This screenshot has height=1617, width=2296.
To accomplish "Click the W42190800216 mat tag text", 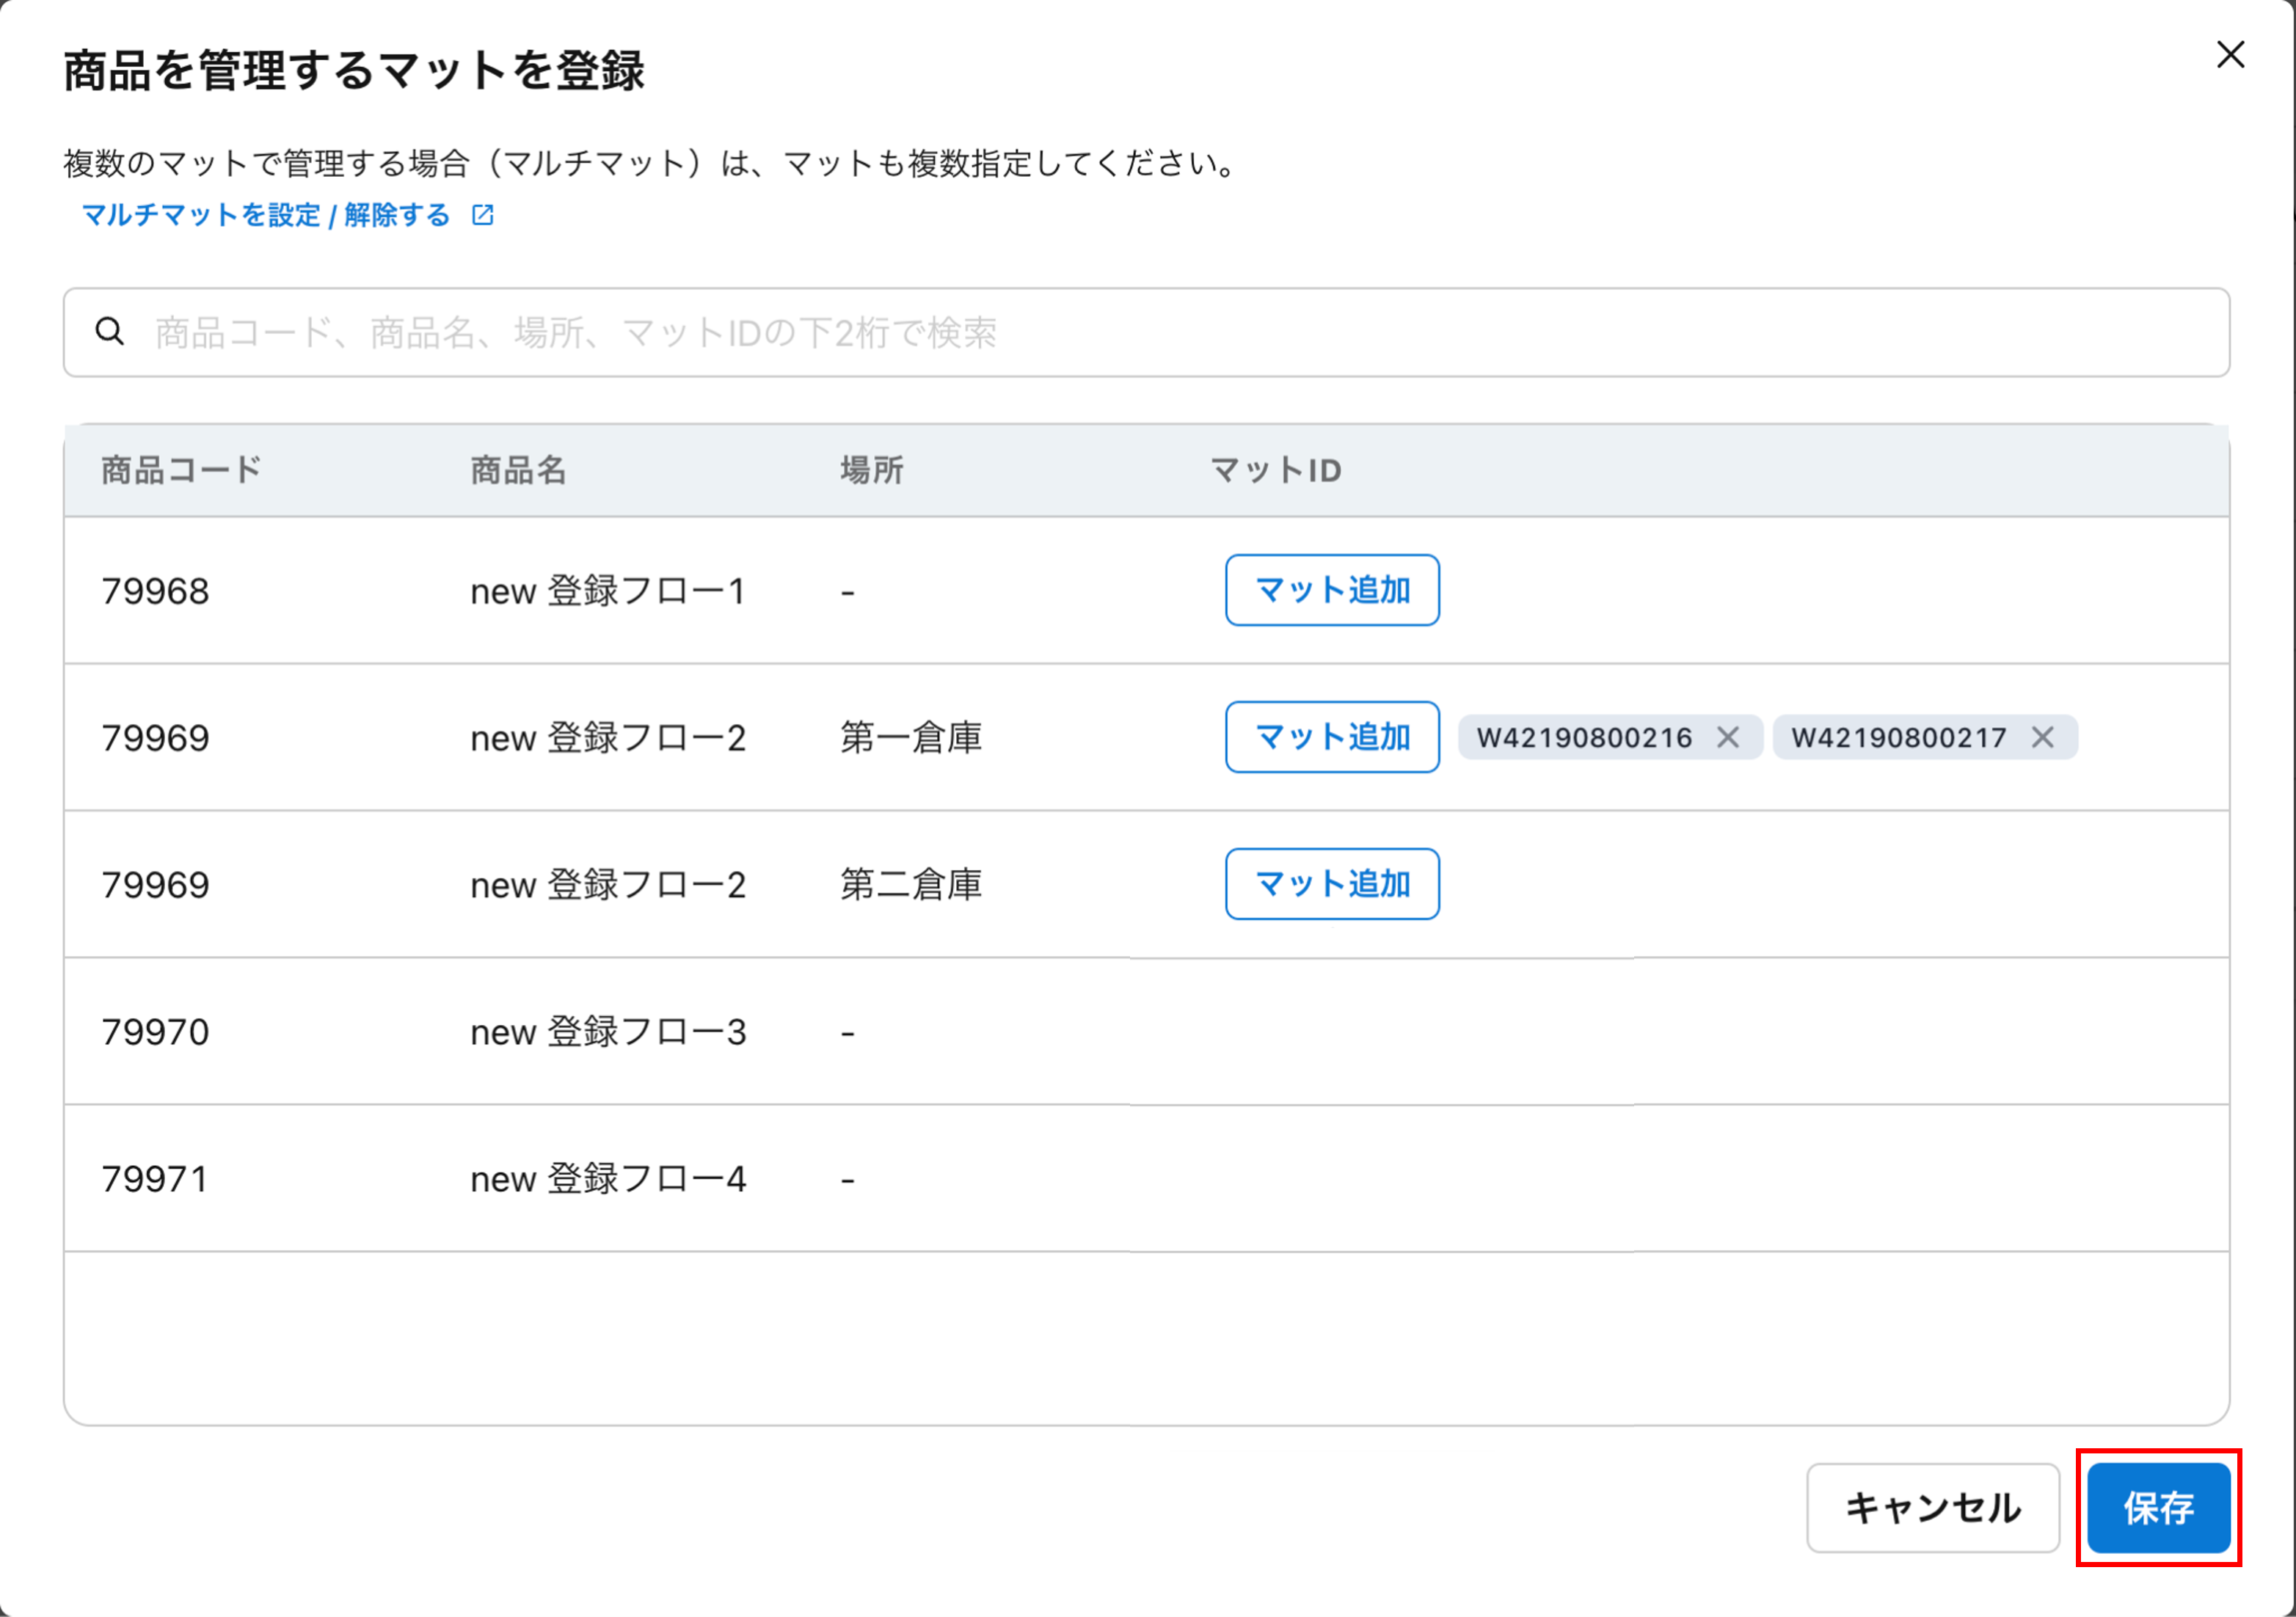I will [x=1584, y=738].
